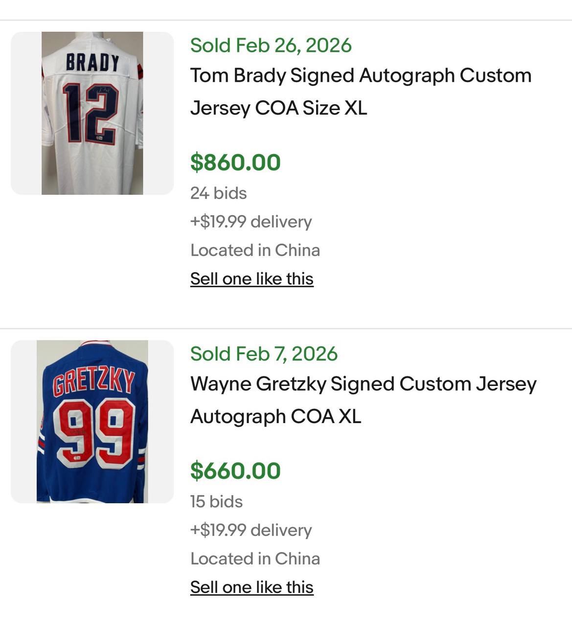Click the Gretzky listing's +$19.99 delivery text

coord(251,530)
